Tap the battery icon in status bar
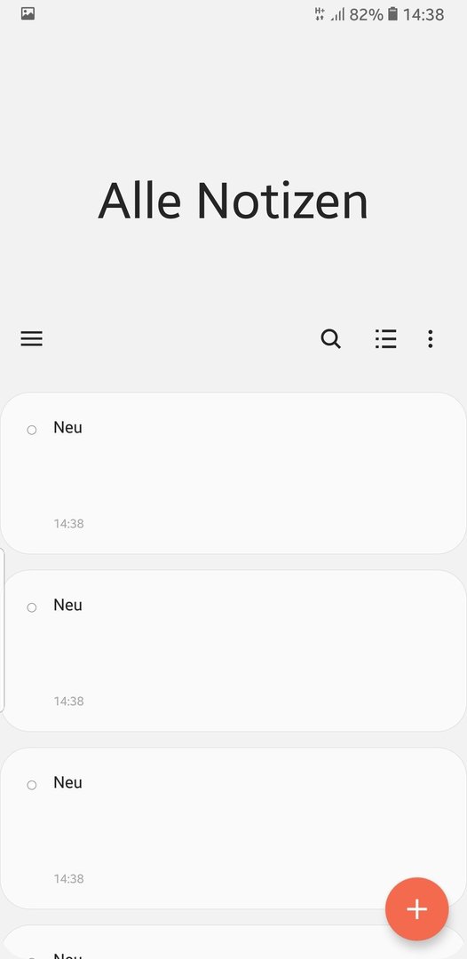467x959 pixels. tap(392, 14)
